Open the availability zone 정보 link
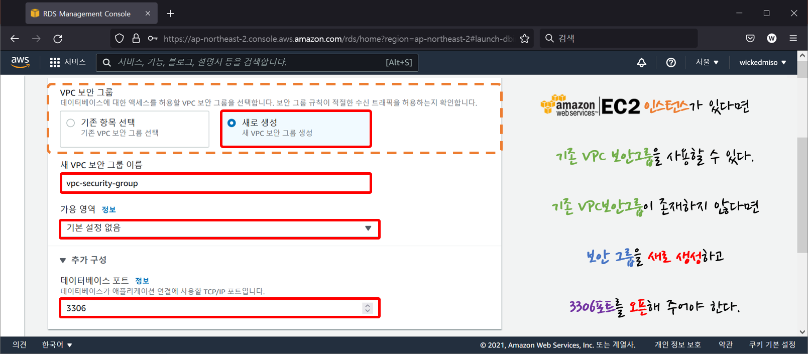Viewport: 808px width, 354px height. point(109,210)
